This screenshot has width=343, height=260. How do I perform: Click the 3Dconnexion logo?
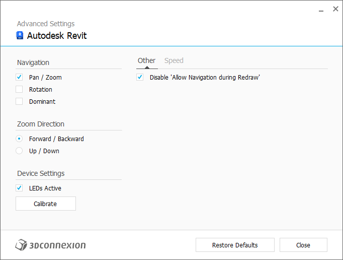click(x=50, y=245)
